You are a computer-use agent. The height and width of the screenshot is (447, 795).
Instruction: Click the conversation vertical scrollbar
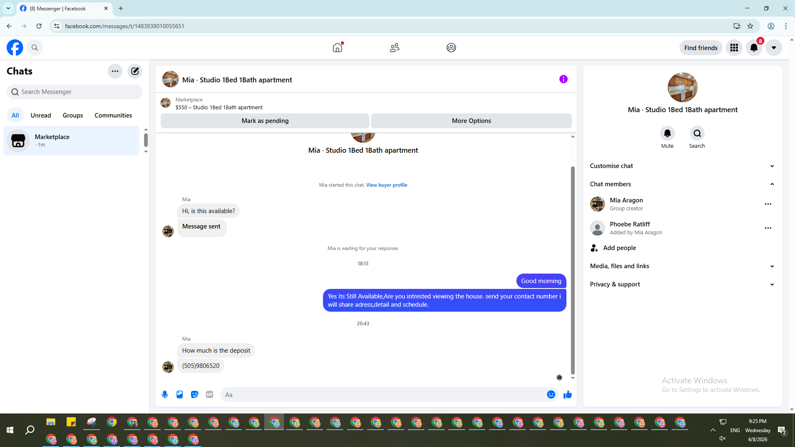coord(573,269)
